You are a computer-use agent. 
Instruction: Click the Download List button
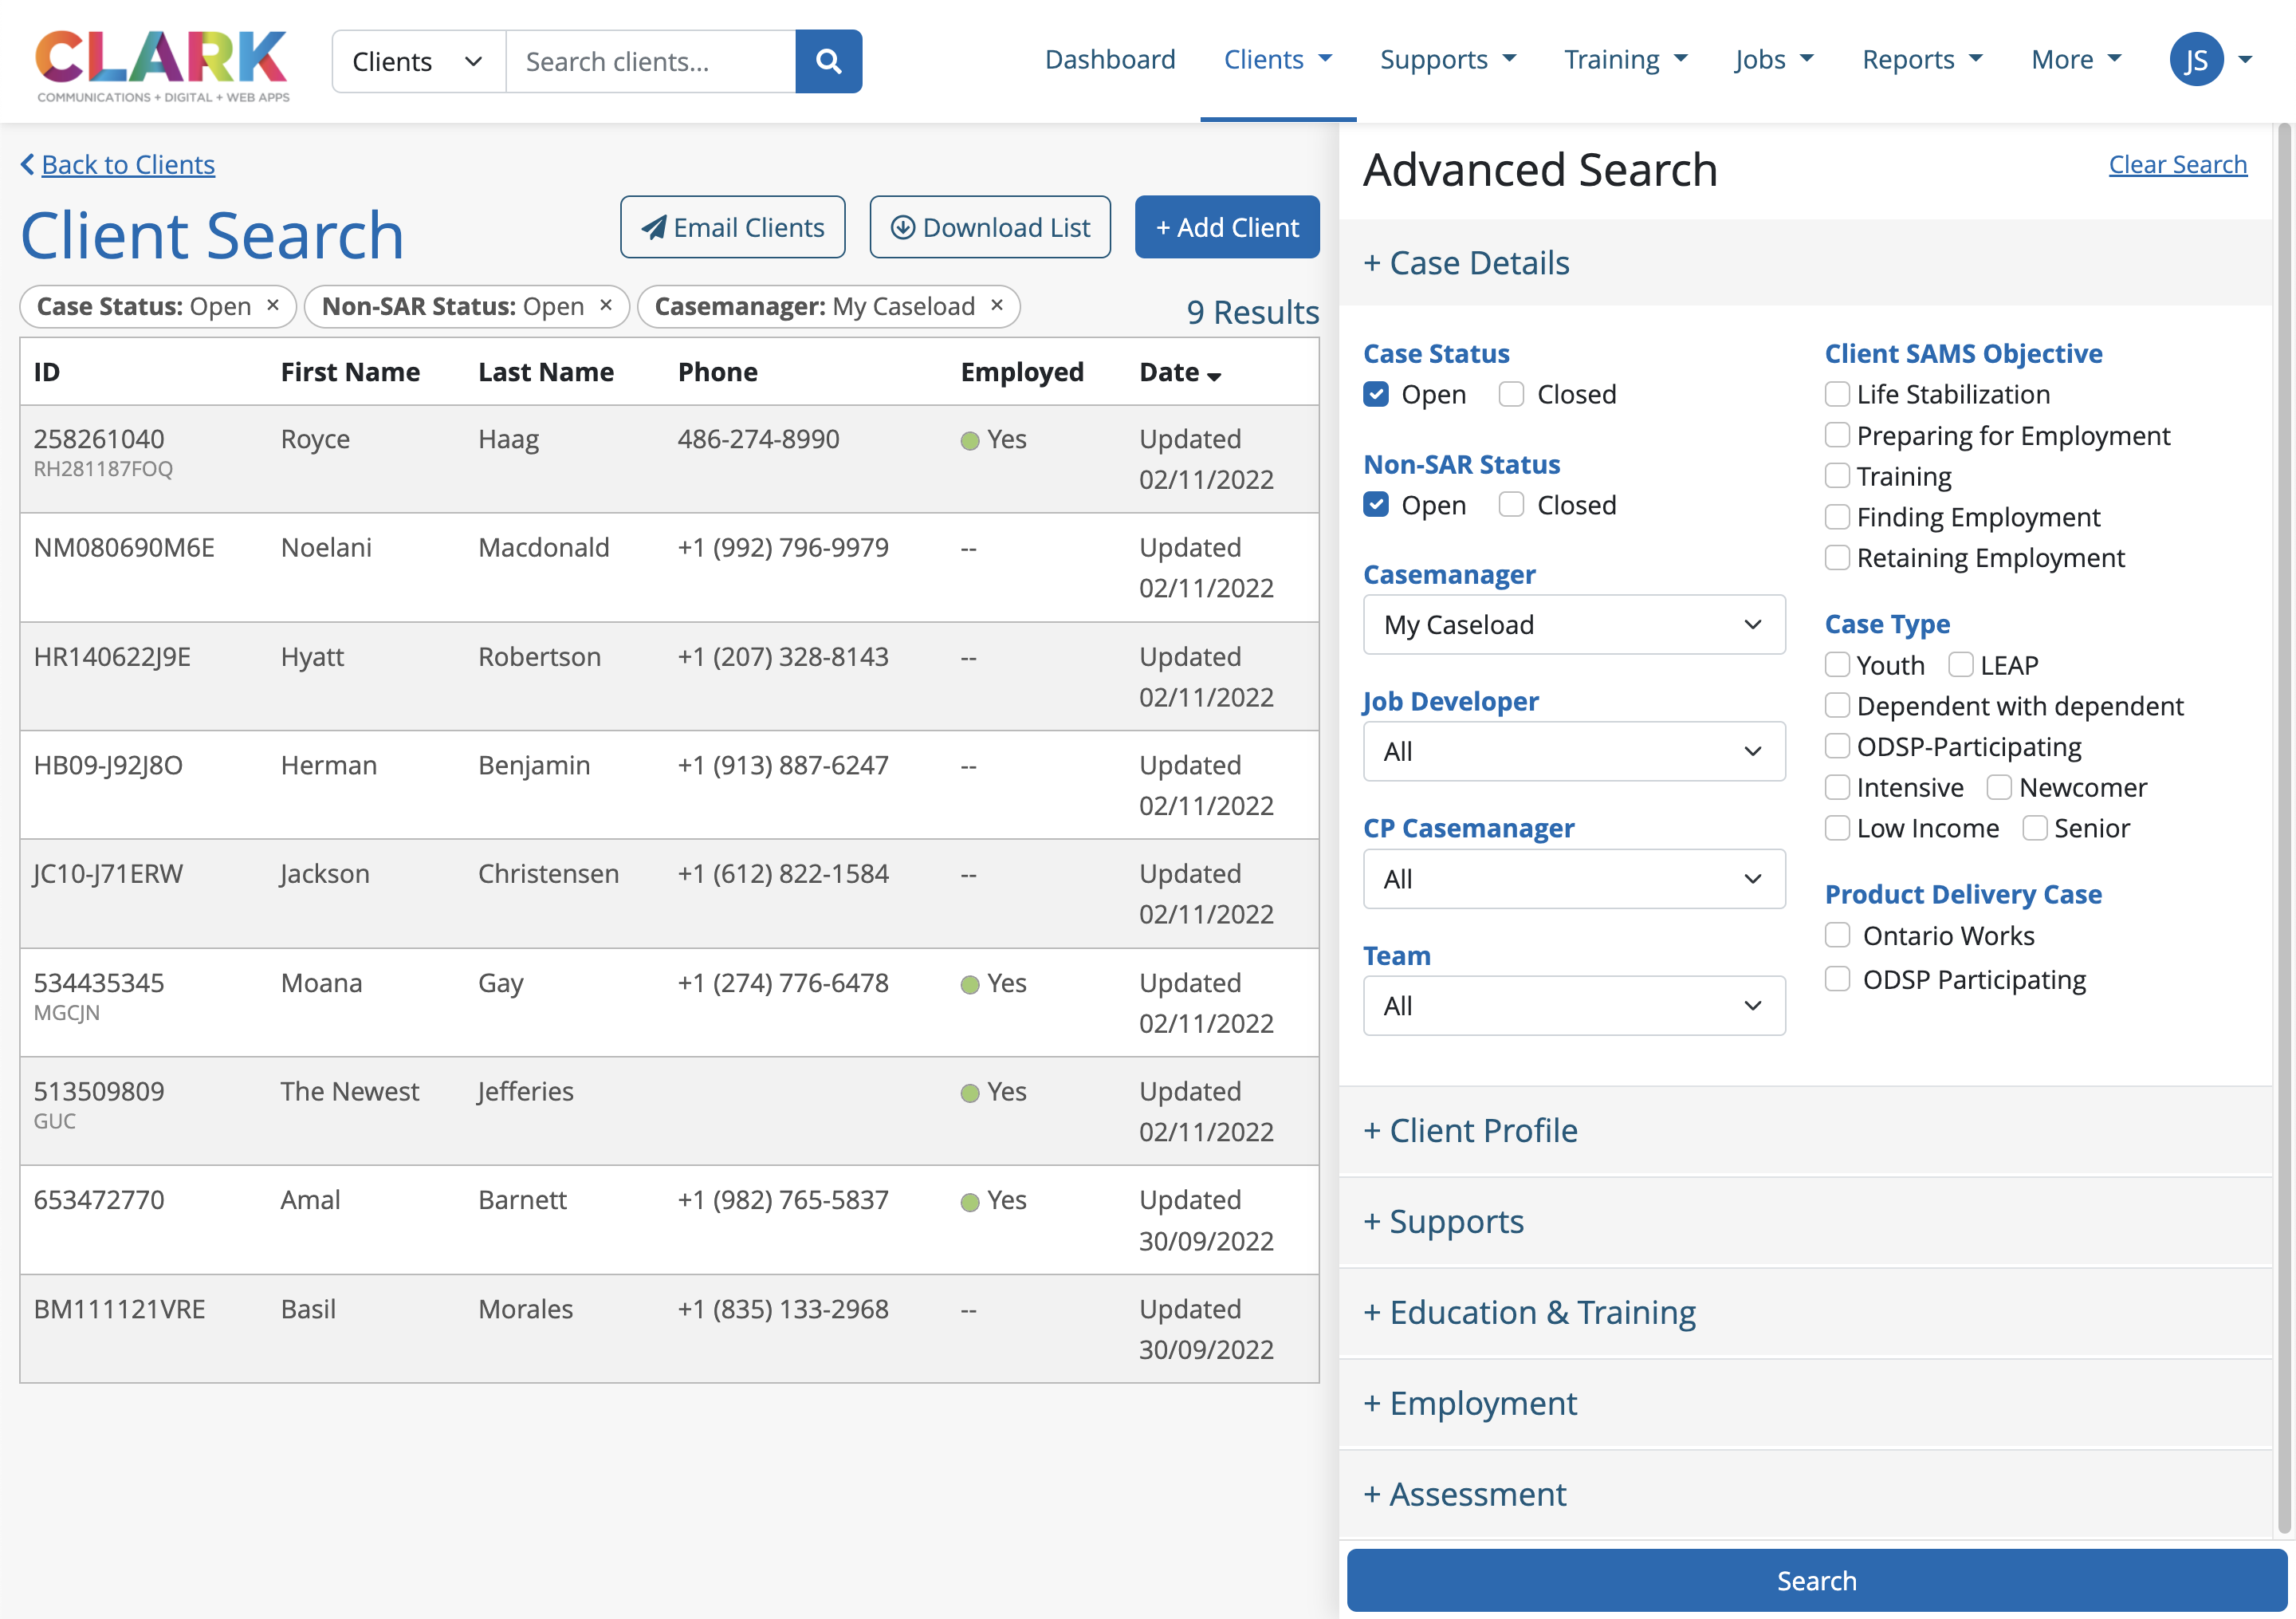[x=989, y=227]
